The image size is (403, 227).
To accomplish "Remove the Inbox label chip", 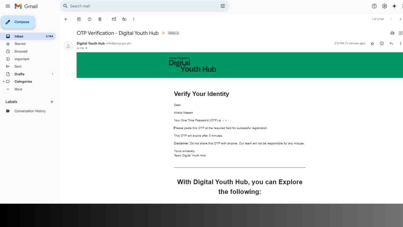I will 178,33.
